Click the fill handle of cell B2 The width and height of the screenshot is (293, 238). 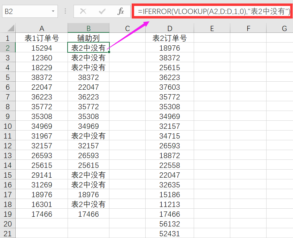(109, 52)
